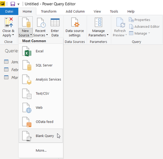Choose Web data source
This screenshot has height=159, width=163.
click(x=41, y=108)
